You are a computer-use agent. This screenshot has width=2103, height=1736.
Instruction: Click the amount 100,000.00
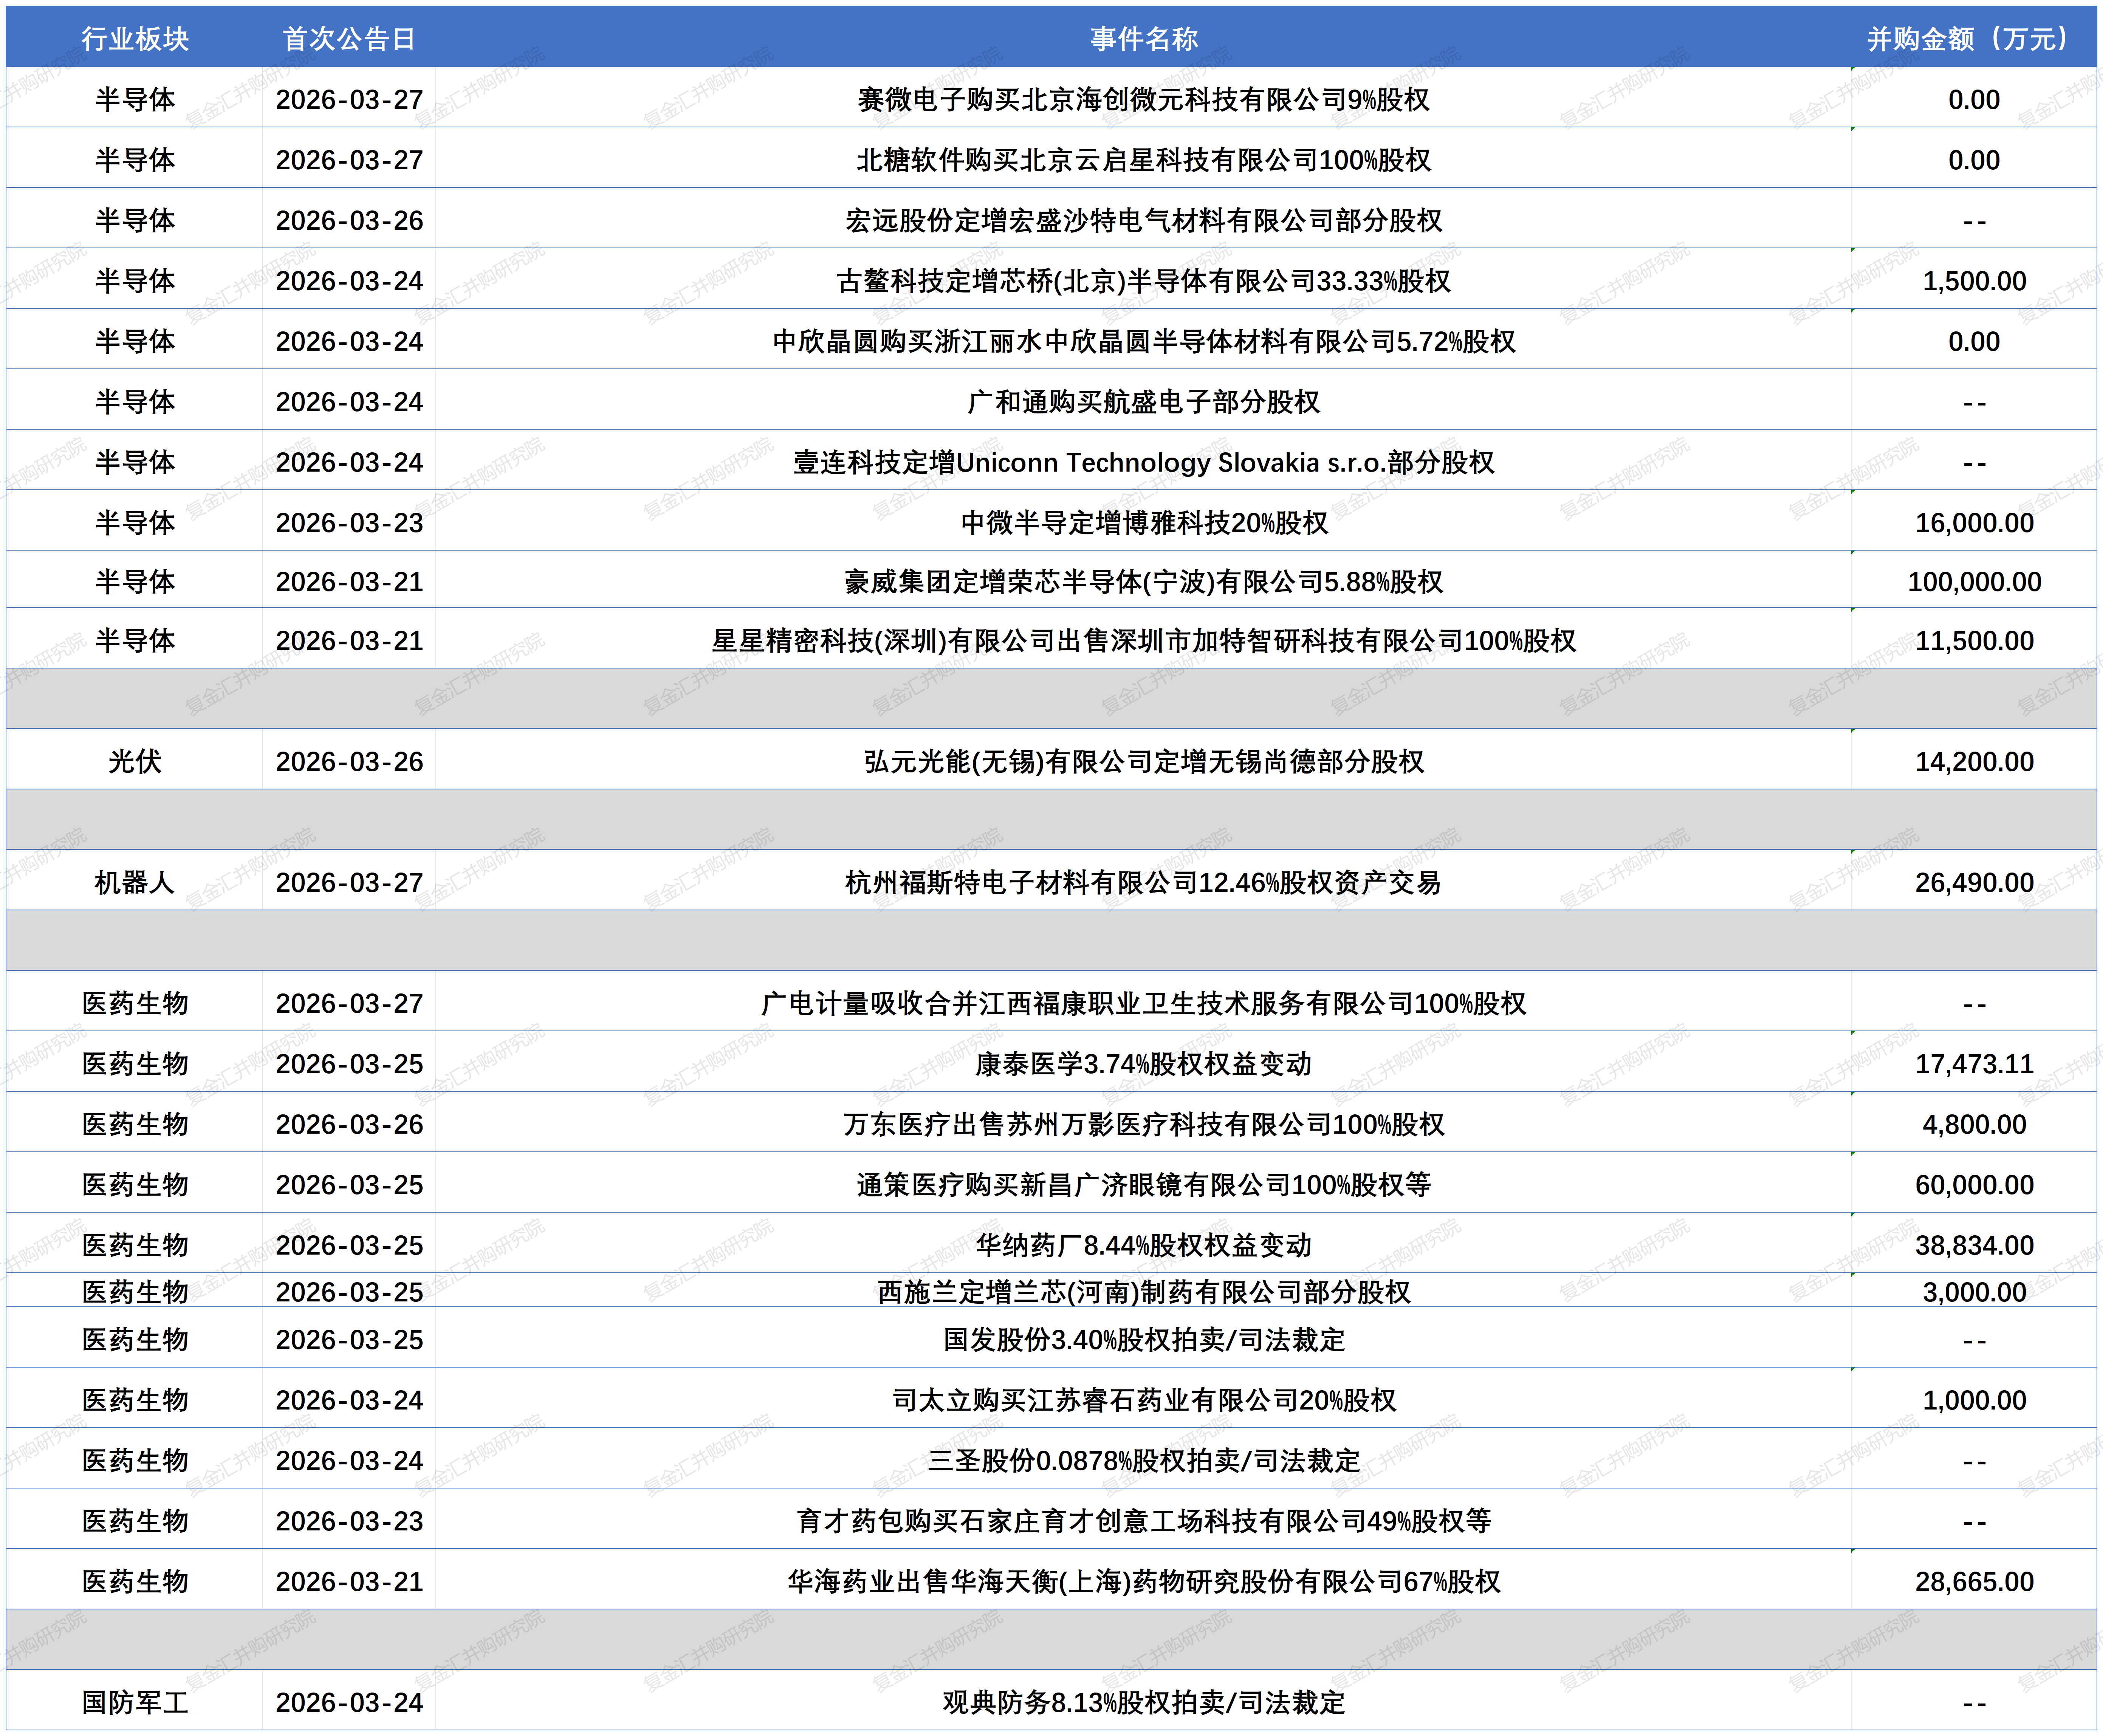point(1974,582)
